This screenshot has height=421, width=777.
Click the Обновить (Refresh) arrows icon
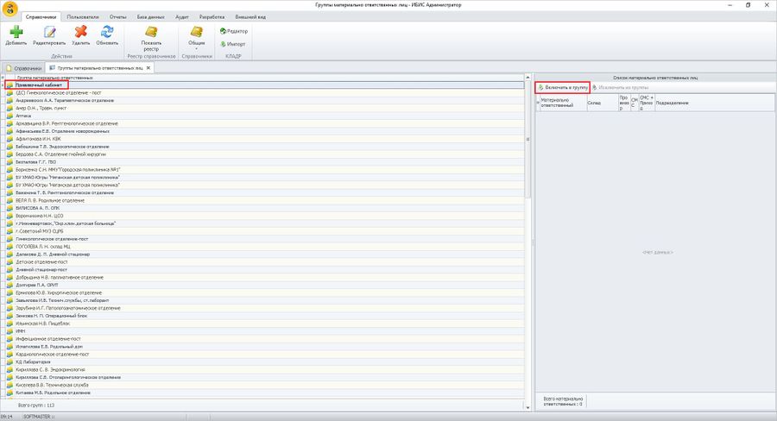(107, 33)
